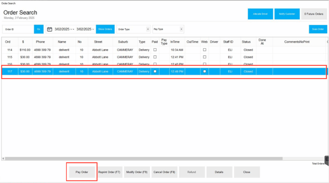Open the order Details button

coord(219,172)
